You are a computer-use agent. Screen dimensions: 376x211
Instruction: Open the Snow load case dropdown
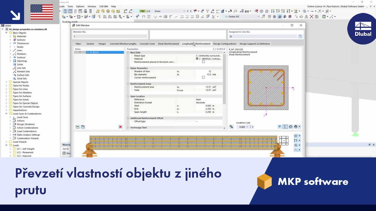click(x=184, y=11)
